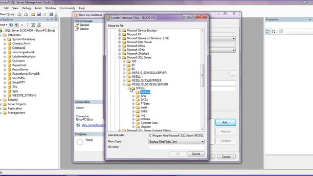Click the Property Pages icon in Properties panel

coord(280,31)
